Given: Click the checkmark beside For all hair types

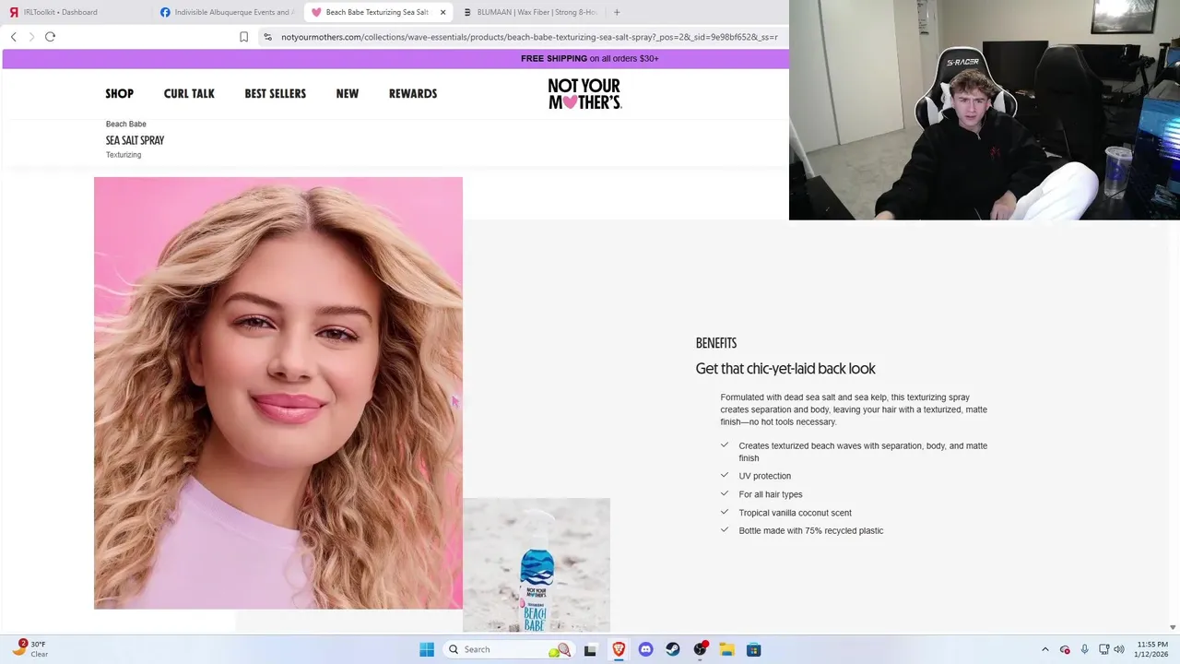Looking at the screenshot, I should coord(725,493).
